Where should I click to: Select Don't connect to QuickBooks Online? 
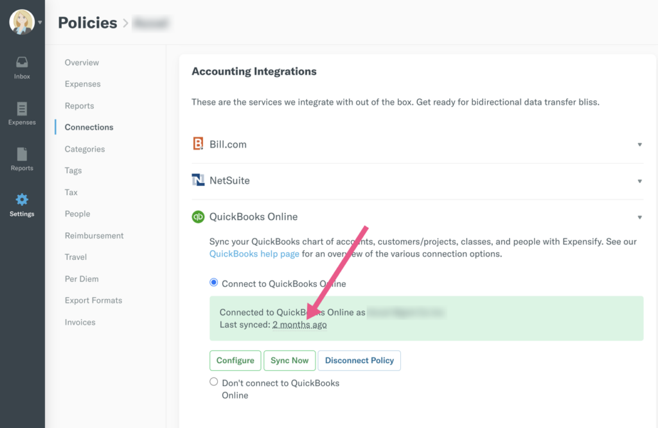pyautogui.click(x=213, y=382)
